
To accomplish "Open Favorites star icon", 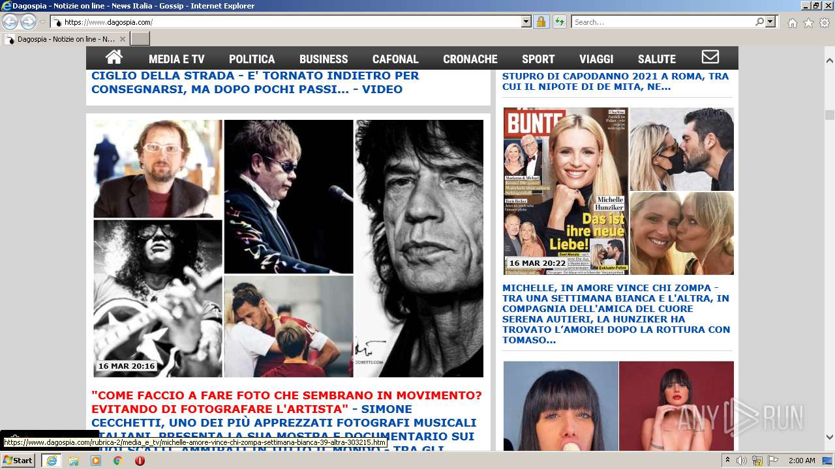I will point(808,23).
